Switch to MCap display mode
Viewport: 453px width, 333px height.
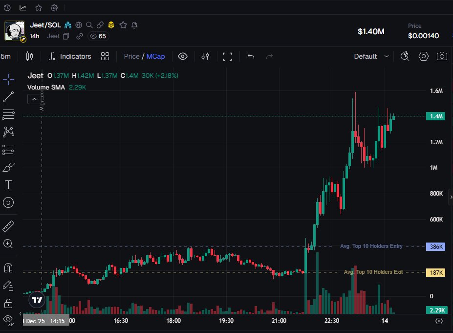[x=155, y=56]
